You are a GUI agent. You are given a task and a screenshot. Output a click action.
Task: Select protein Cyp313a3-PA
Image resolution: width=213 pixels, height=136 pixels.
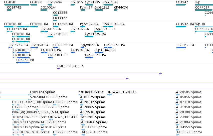108,48
